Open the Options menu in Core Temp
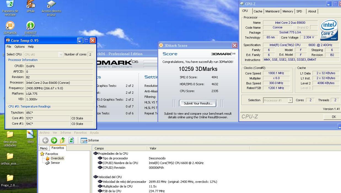 pyautogui.click(x=20, y=47)
